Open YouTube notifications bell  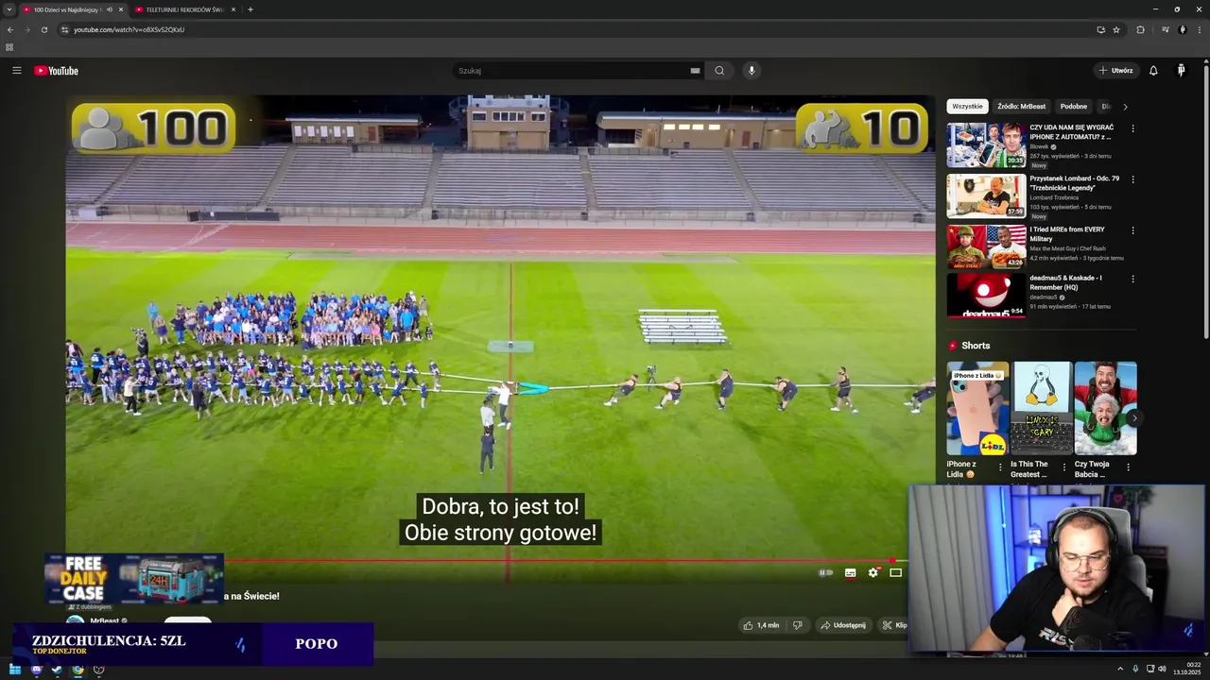coord(1153,71)
